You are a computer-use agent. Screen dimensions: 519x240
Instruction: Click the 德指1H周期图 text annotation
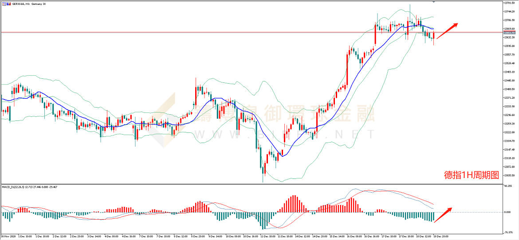click(x=472, y=175)
